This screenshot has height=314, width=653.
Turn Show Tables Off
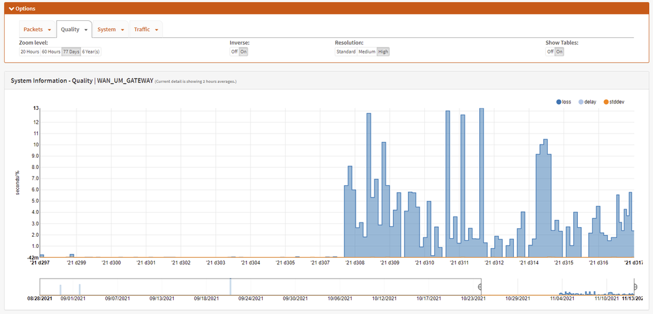[x=550, y=52]
